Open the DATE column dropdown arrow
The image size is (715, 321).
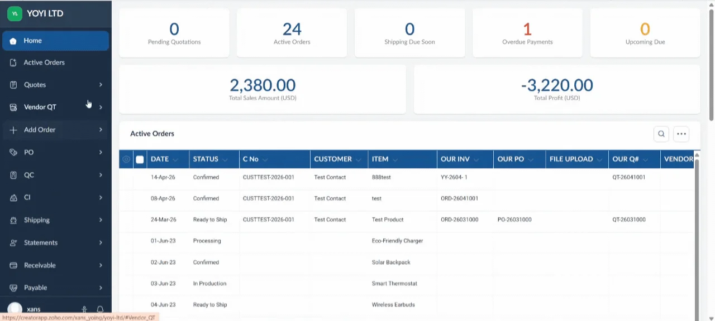(175, 160)
